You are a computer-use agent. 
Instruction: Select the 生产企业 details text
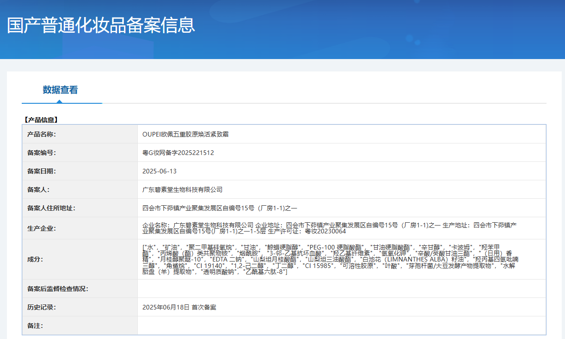329,228
